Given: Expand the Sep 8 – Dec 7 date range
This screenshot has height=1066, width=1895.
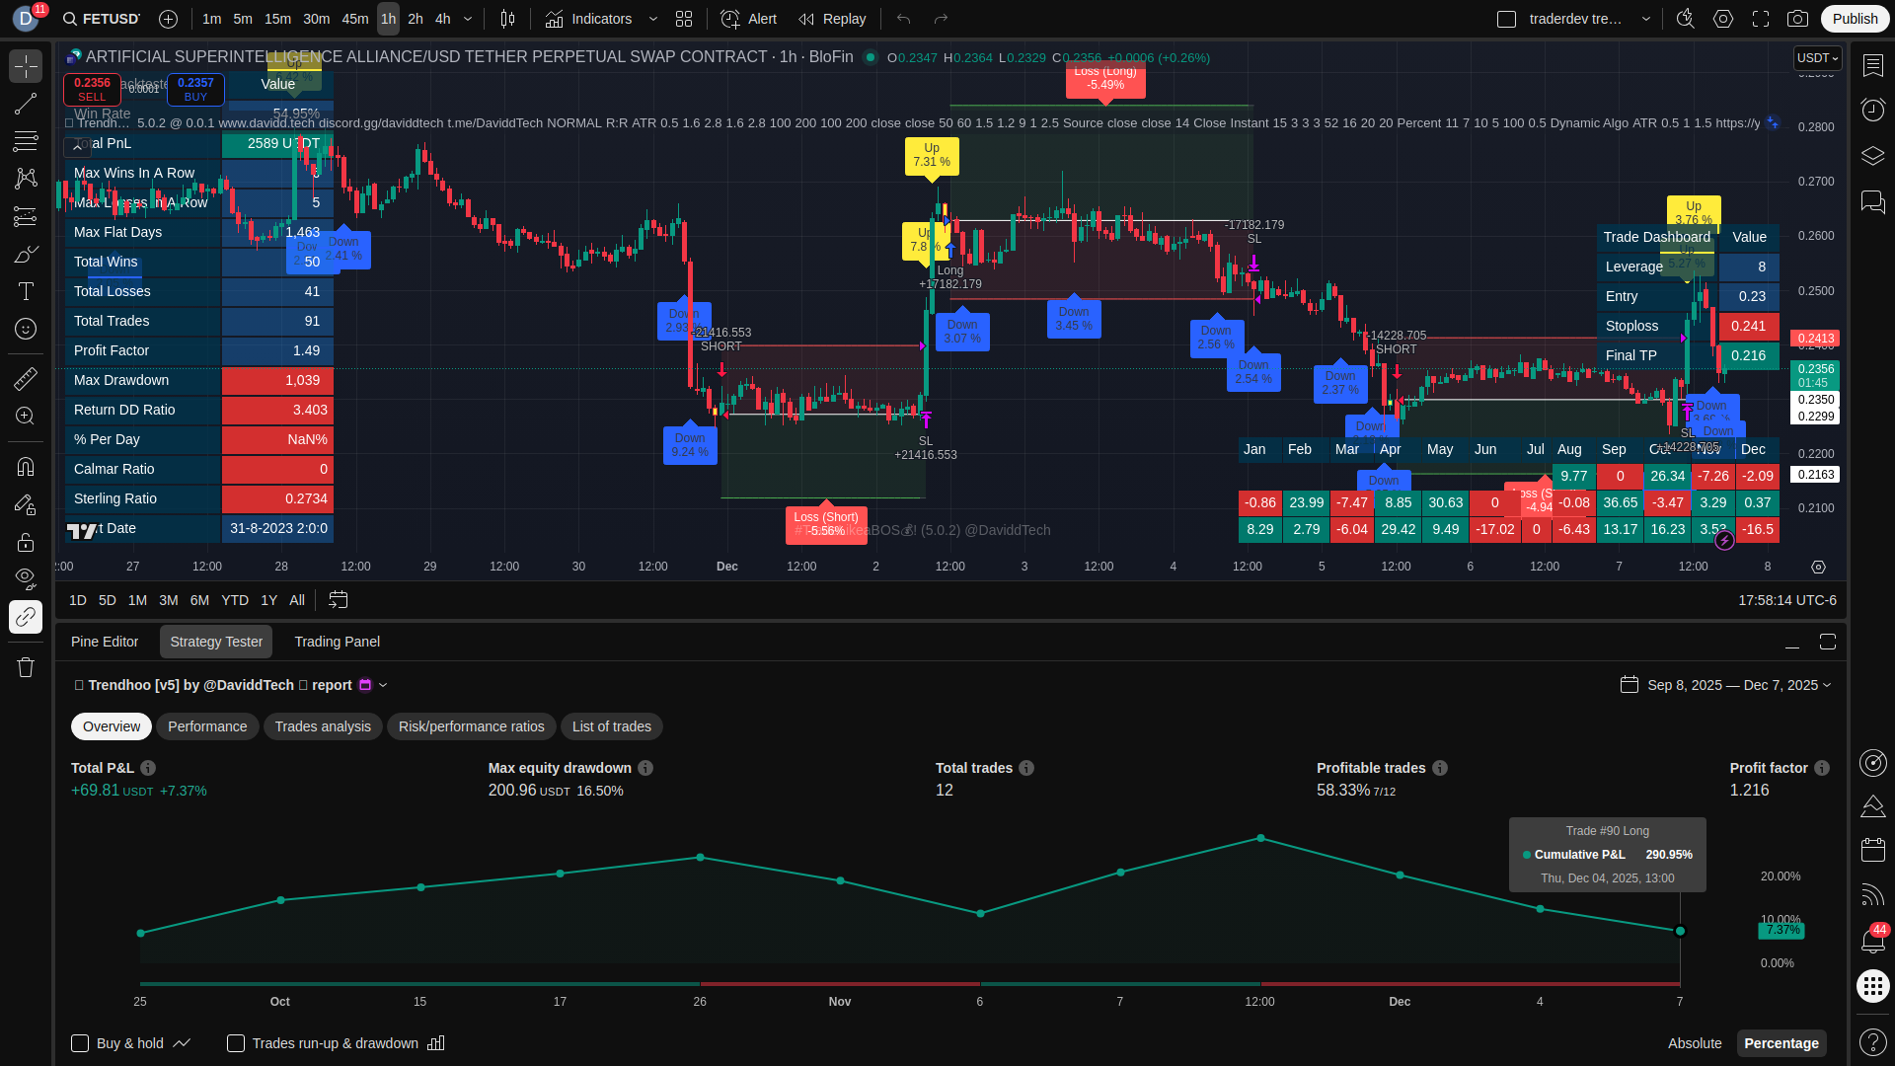Looking at the screenshot, I should pyautogui.click(x=1739, y=685).
